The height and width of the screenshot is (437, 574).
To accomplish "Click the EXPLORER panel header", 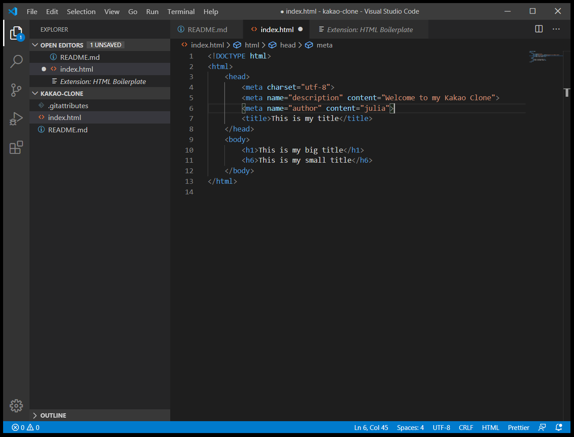I will click(54, 29).
